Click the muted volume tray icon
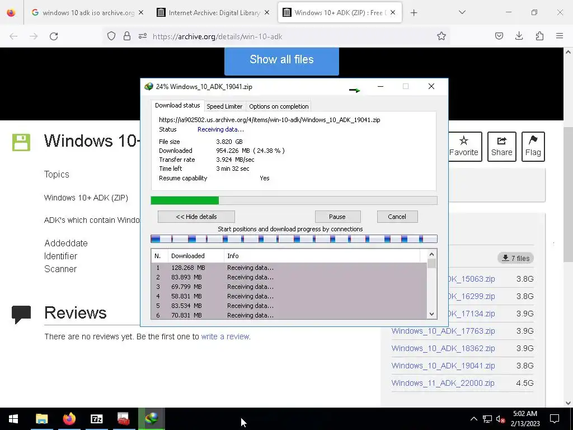The height and width of the screenshot is (430, 573). [x=501, y=419]
